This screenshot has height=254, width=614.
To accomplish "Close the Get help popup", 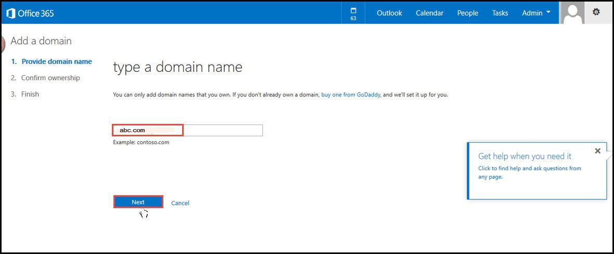I will click(x=597, y=151).
